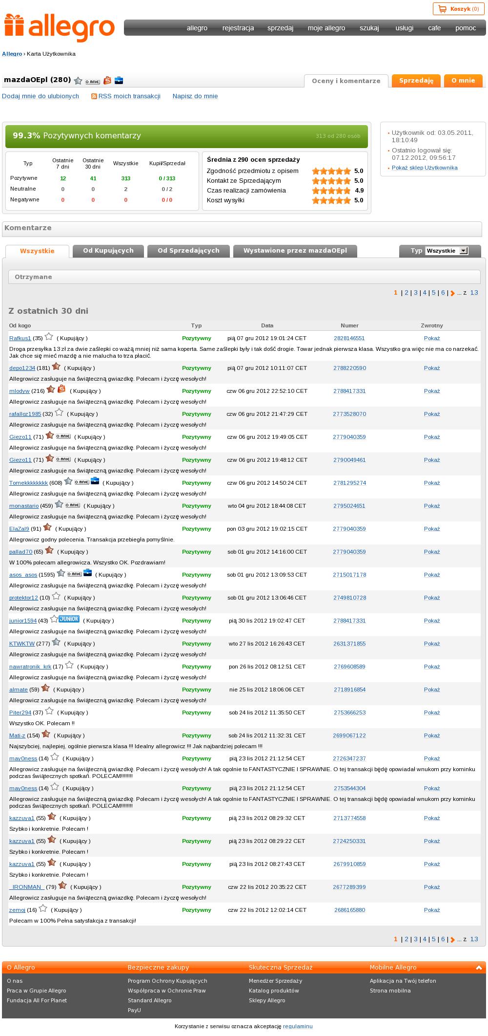
Task: Open the Koszyk shopping cart
Action: click(x=459, y=9)
